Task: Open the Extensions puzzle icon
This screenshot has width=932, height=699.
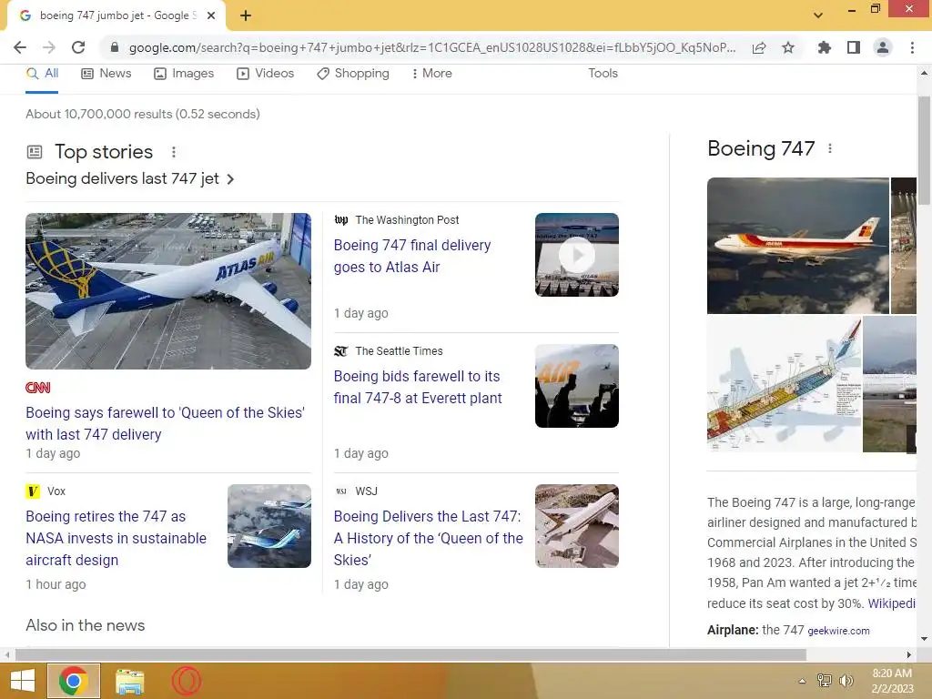Action: [824, 47]
